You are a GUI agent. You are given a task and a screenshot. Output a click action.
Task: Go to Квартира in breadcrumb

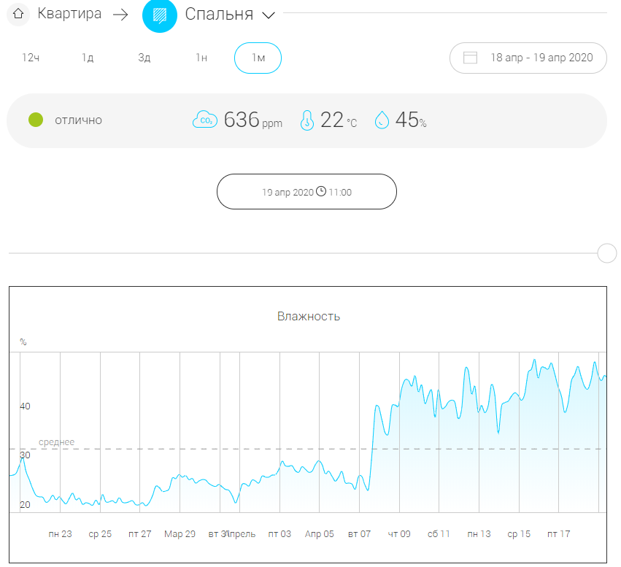pos(69,14)
